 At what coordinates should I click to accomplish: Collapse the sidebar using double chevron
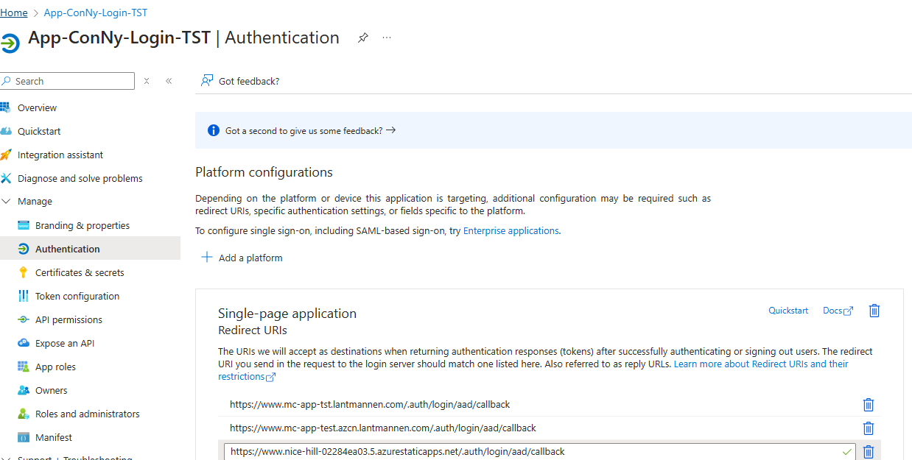coord(169,81)
